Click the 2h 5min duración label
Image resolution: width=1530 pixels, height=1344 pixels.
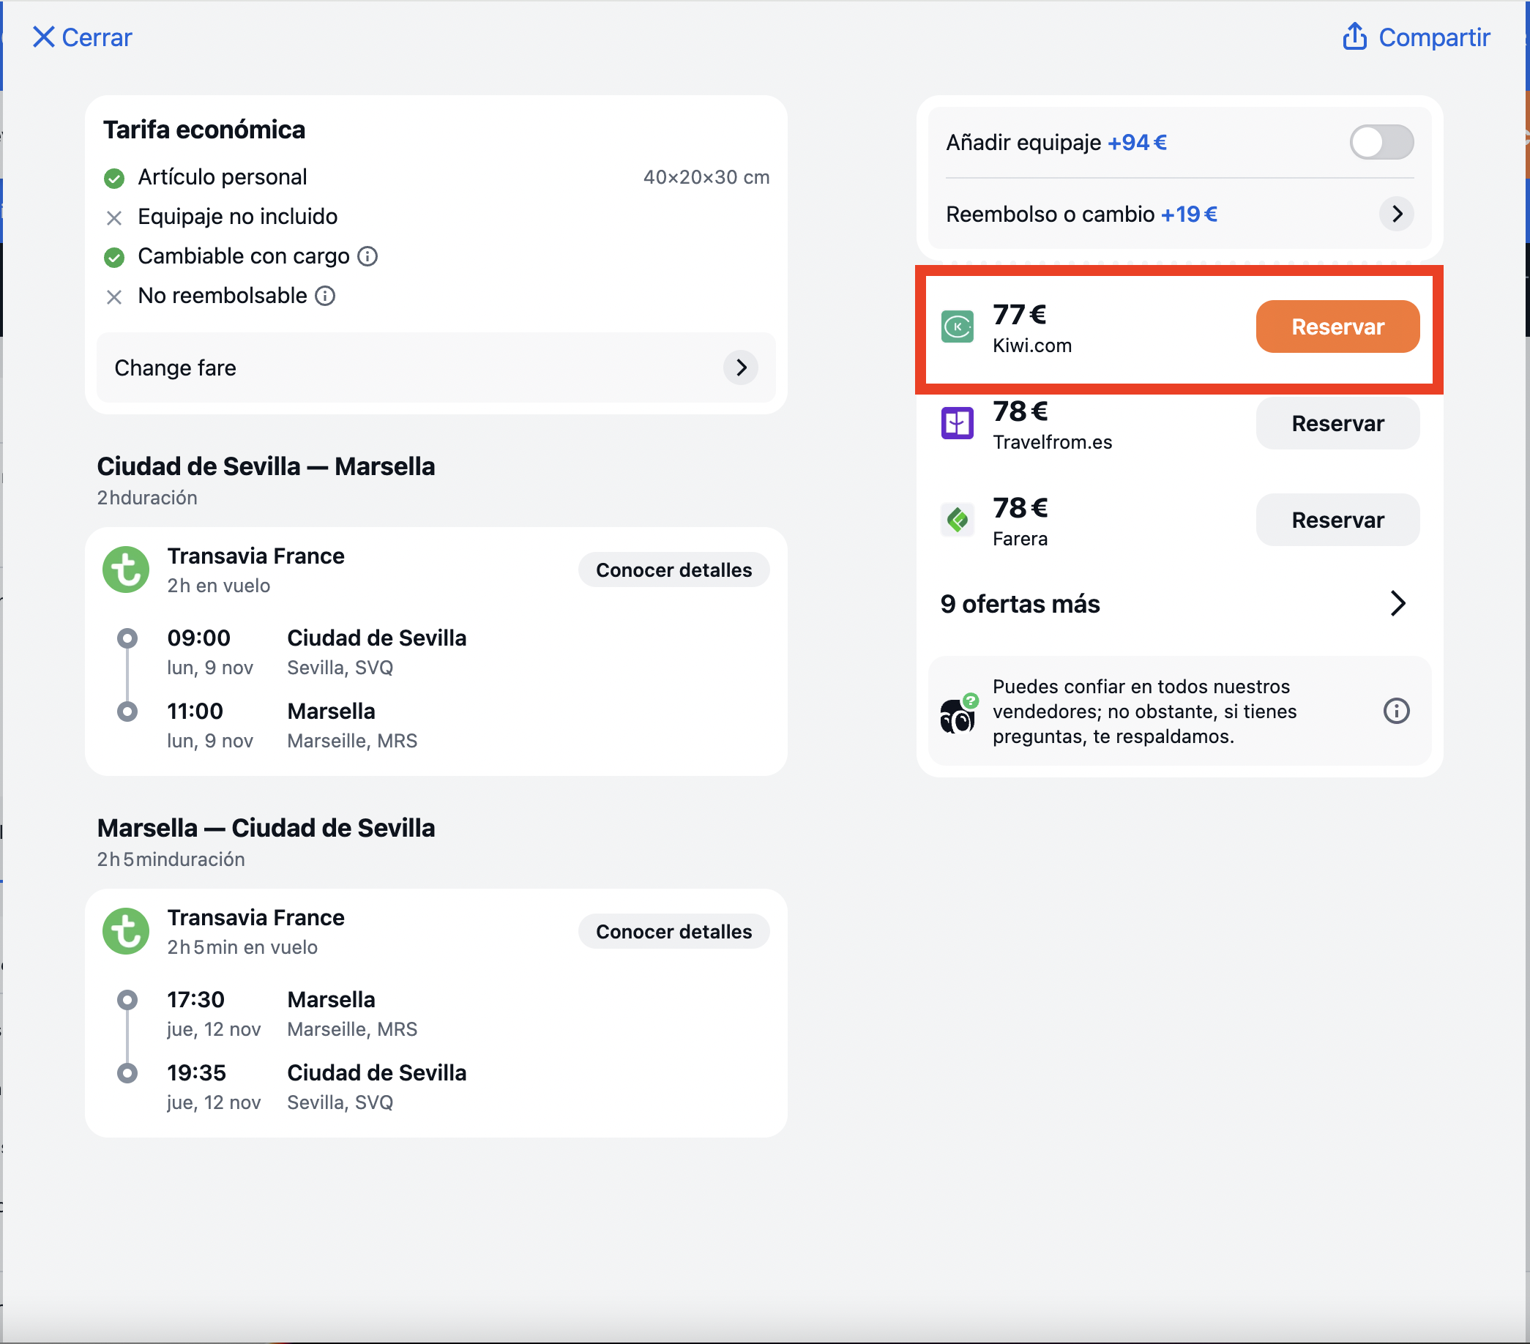pyautogui.click(x=171, y=859)
